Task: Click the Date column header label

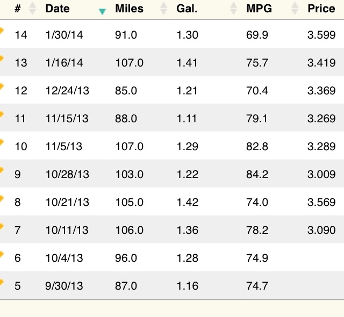Action: coord(58,9)
